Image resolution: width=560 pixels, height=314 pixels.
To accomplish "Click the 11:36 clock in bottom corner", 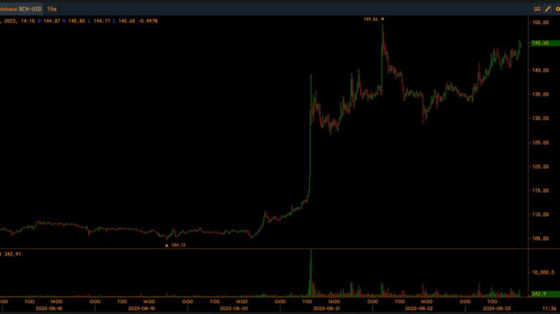I will (549, 308).
